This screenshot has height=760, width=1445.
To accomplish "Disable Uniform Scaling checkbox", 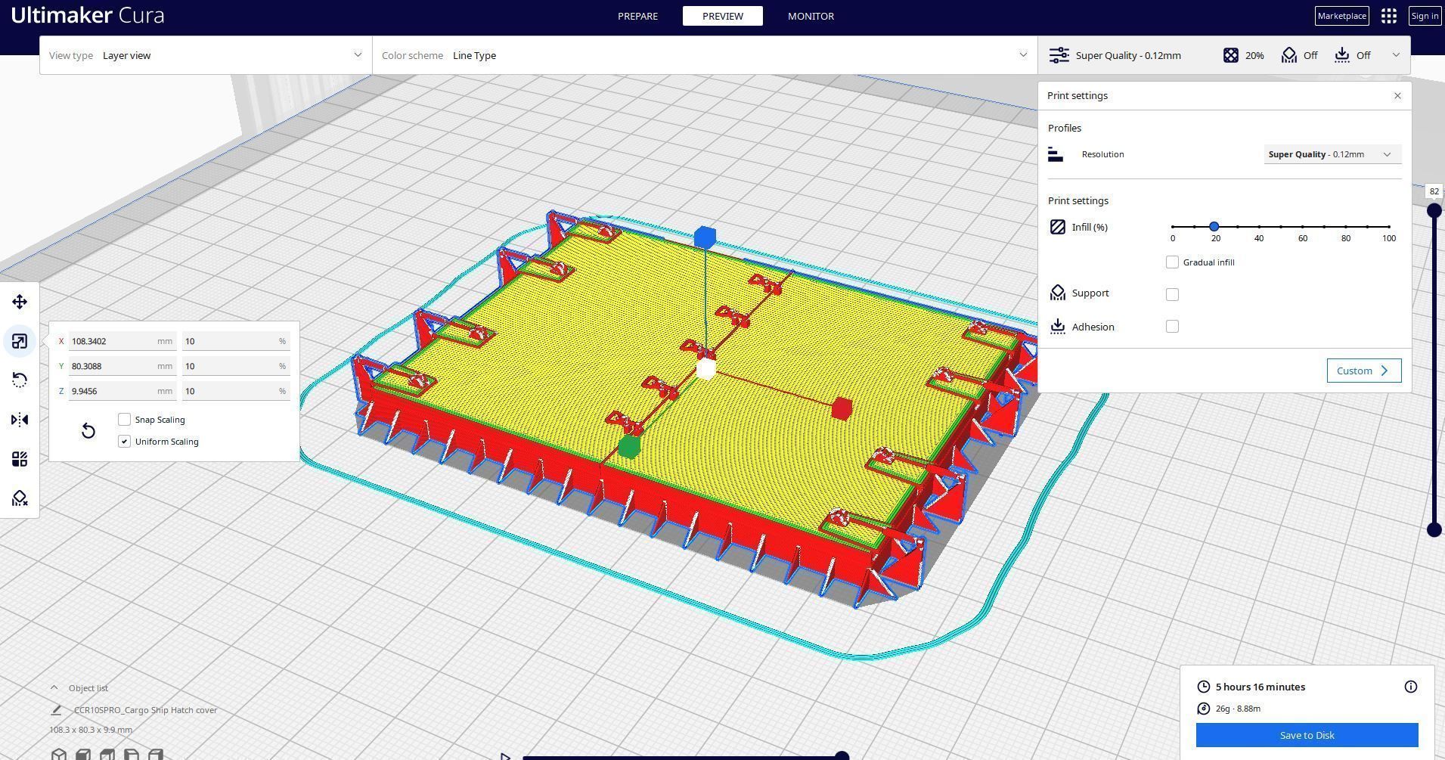I will point(125,442).
